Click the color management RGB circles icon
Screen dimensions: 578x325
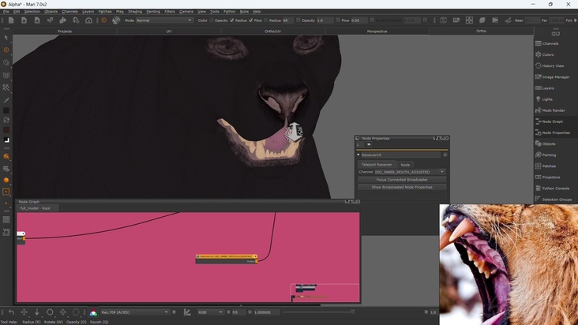[93, 312]
